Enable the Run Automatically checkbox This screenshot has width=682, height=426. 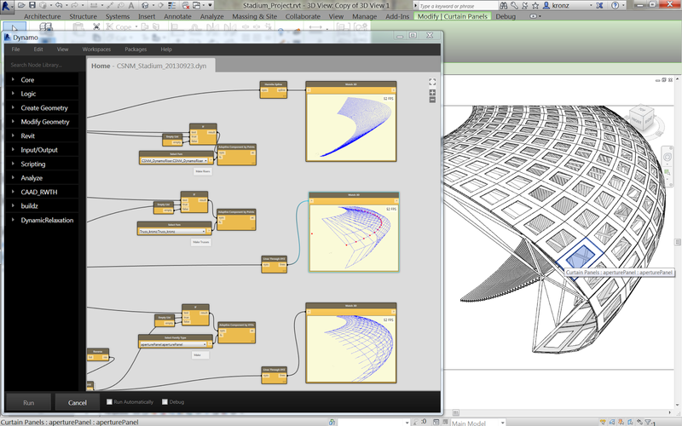(x=109, y=402)
